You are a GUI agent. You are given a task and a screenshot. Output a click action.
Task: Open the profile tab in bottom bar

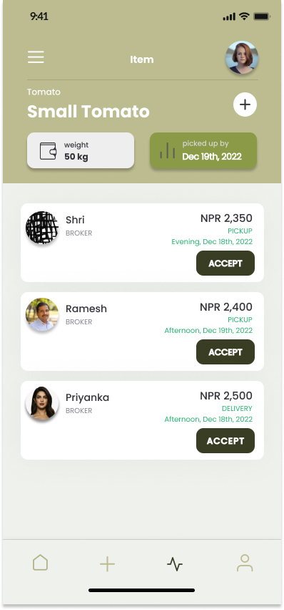245,563
